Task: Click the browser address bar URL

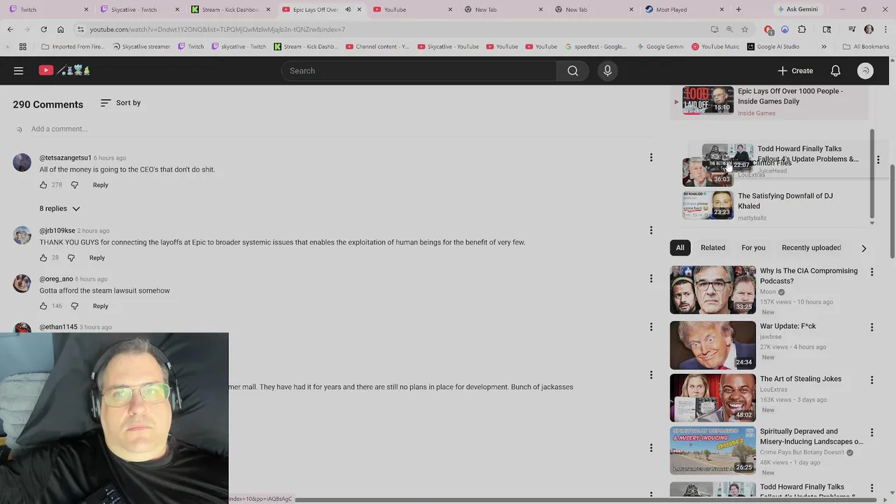Action: coord(217,29)
